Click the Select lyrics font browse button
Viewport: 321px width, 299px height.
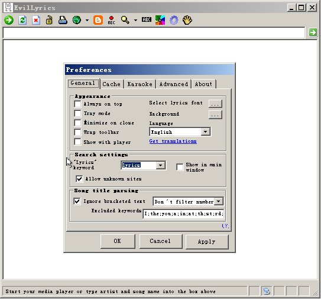215,104
